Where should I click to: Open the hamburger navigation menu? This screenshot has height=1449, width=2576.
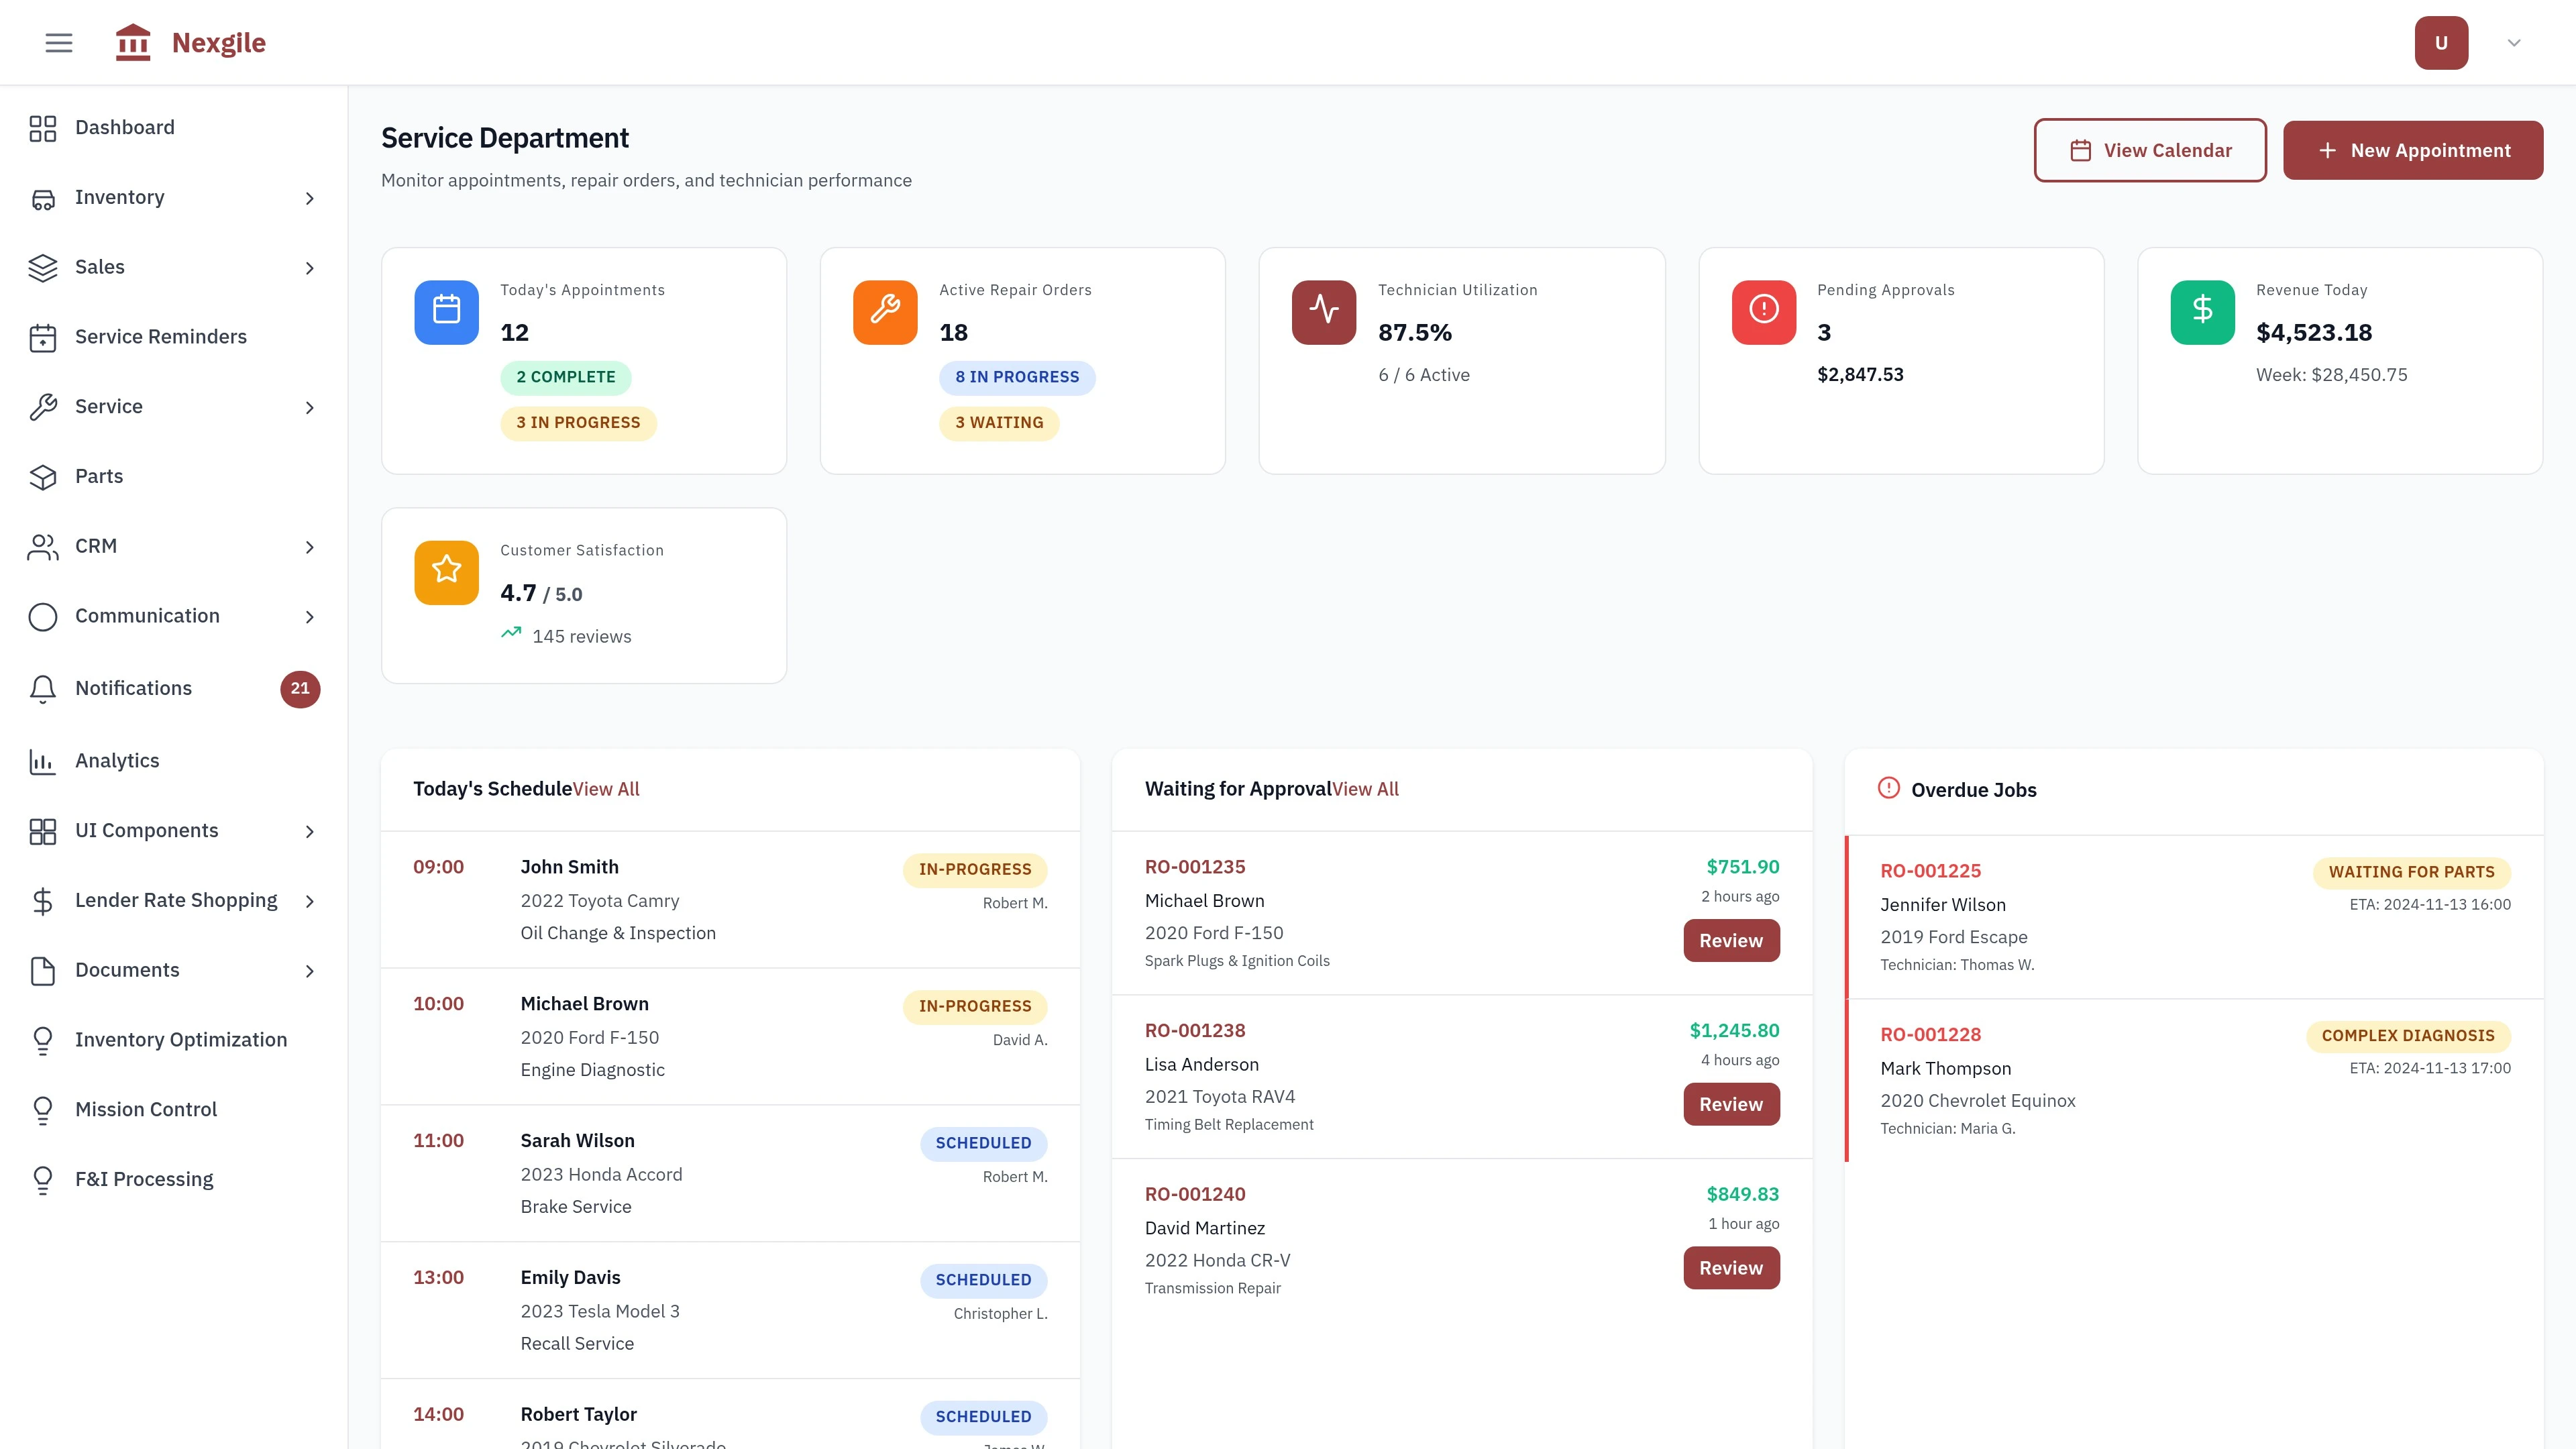point(57,42)
